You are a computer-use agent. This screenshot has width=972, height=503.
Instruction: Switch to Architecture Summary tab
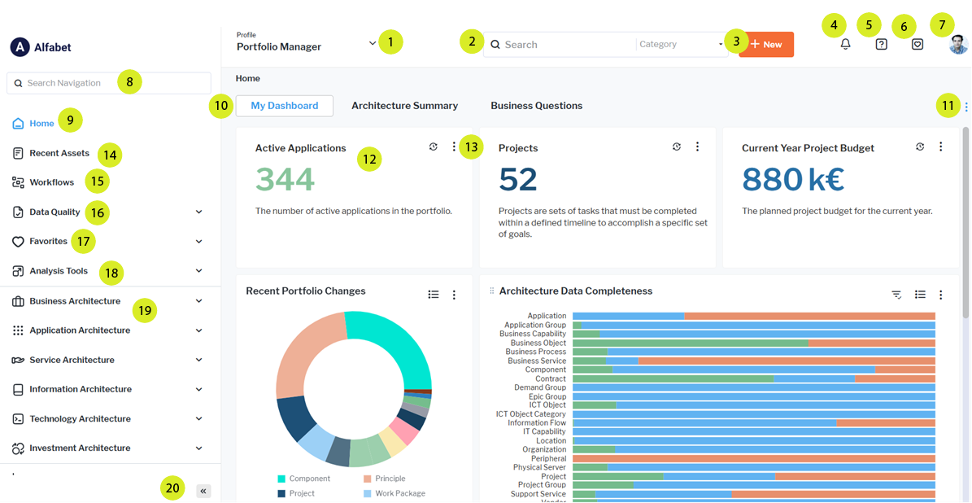[x=404, y=106]
